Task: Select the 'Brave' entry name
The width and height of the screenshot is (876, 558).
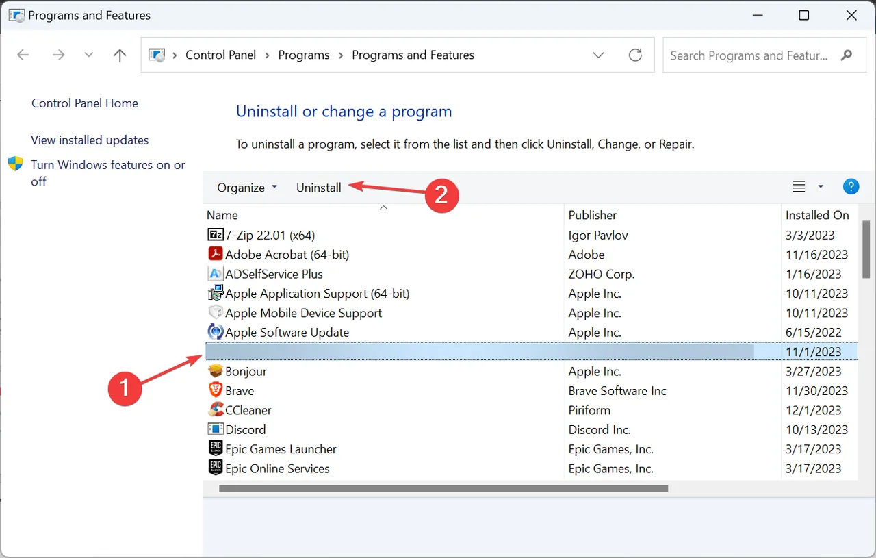Action: 240,391
